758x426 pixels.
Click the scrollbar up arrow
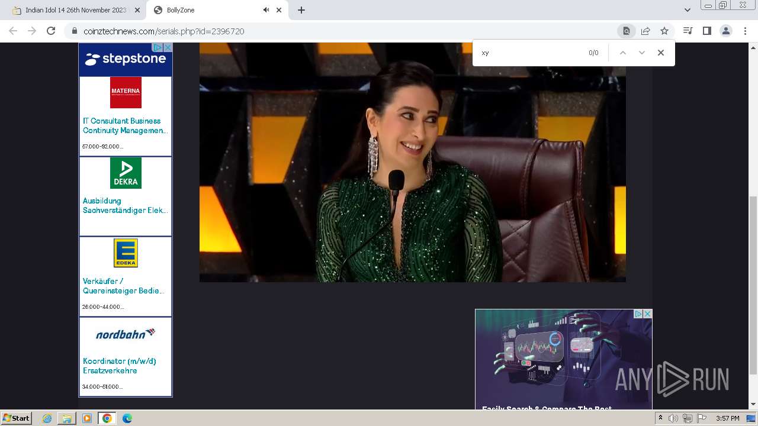pyautogui.click(x=753, y=47)
